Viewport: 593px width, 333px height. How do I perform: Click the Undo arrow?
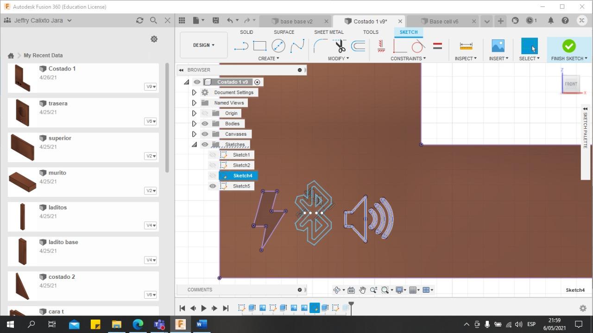click(230, 20)
